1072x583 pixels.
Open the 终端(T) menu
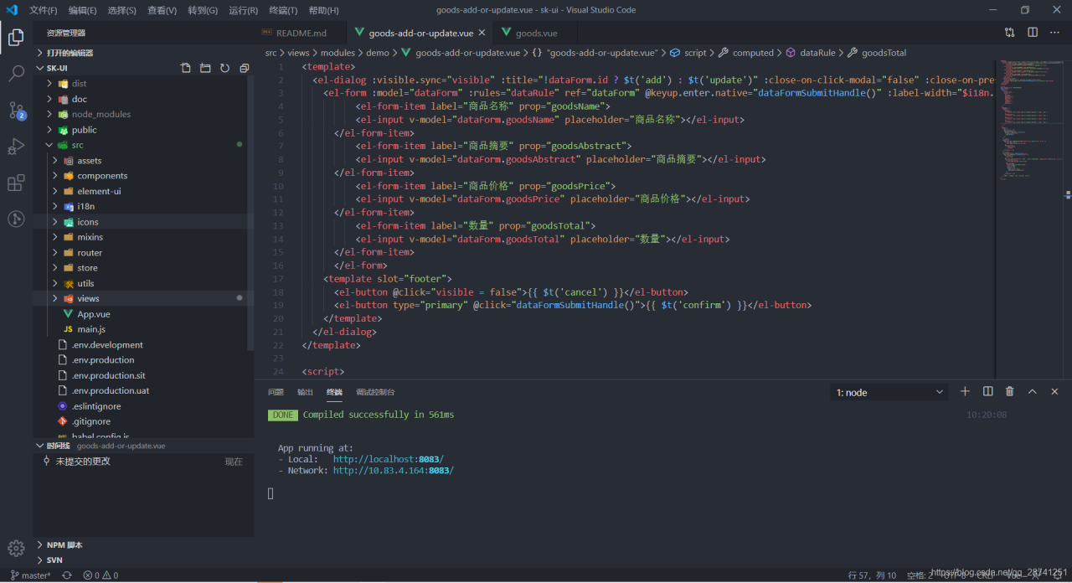[x=283, y=10]
